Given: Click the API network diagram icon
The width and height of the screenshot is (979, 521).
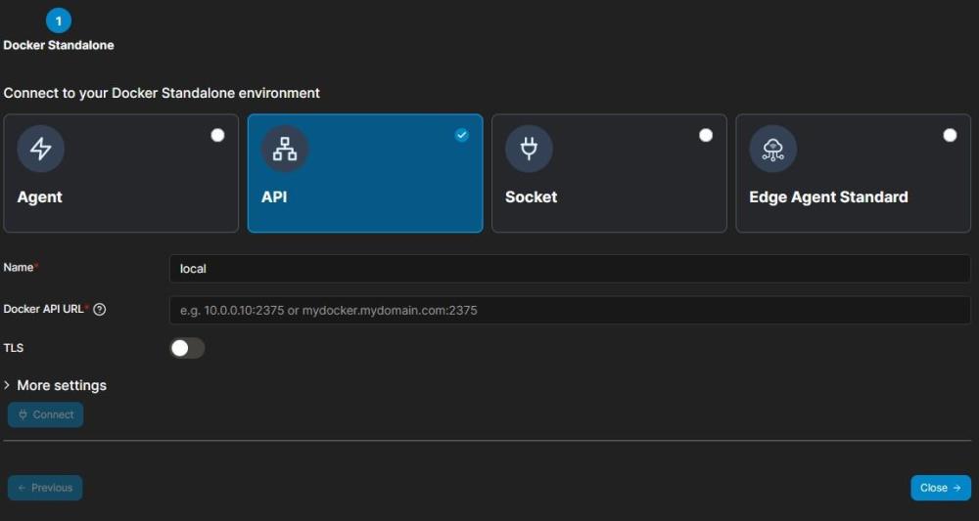Looking at the screenshot, I should point(285,149).
